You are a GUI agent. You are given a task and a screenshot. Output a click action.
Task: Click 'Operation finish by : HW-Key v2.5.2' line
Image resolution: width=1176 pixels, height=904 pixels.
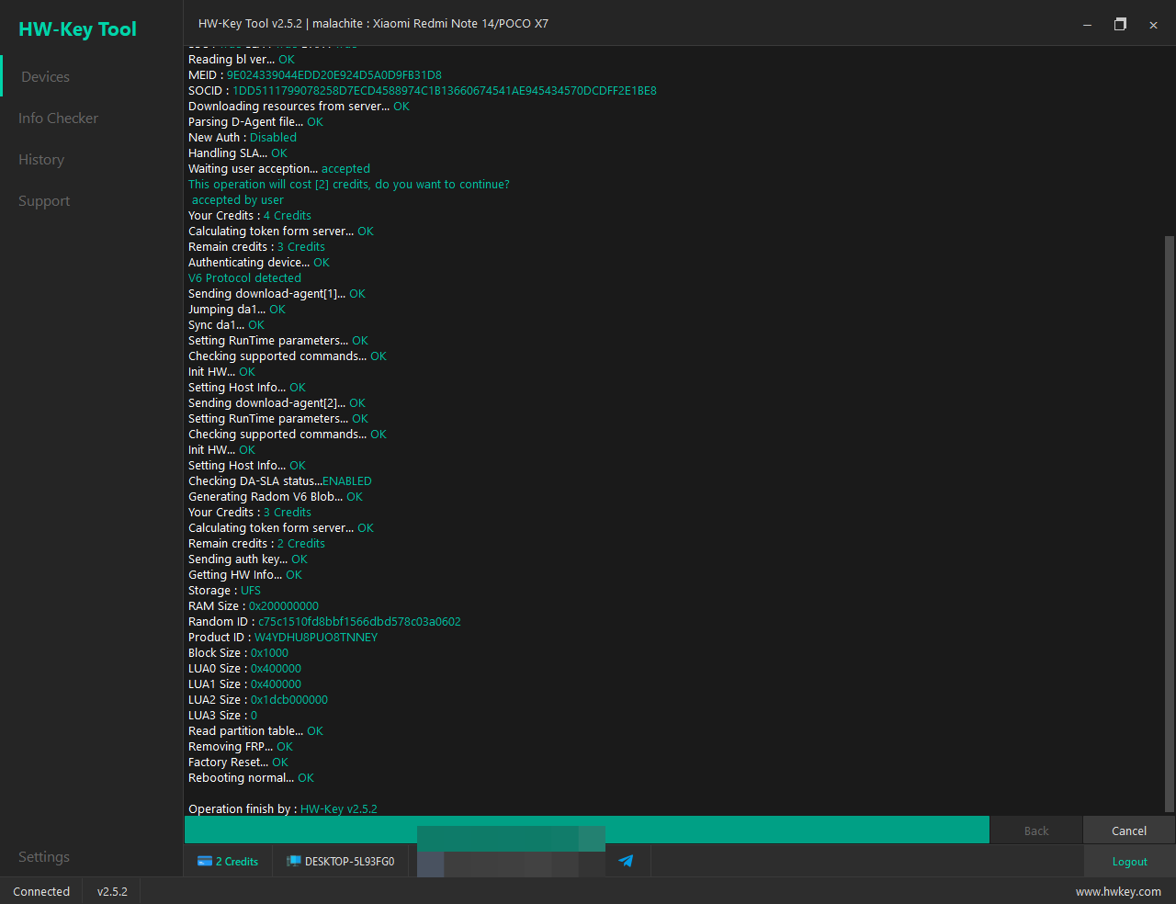click(x=283, y=809)
